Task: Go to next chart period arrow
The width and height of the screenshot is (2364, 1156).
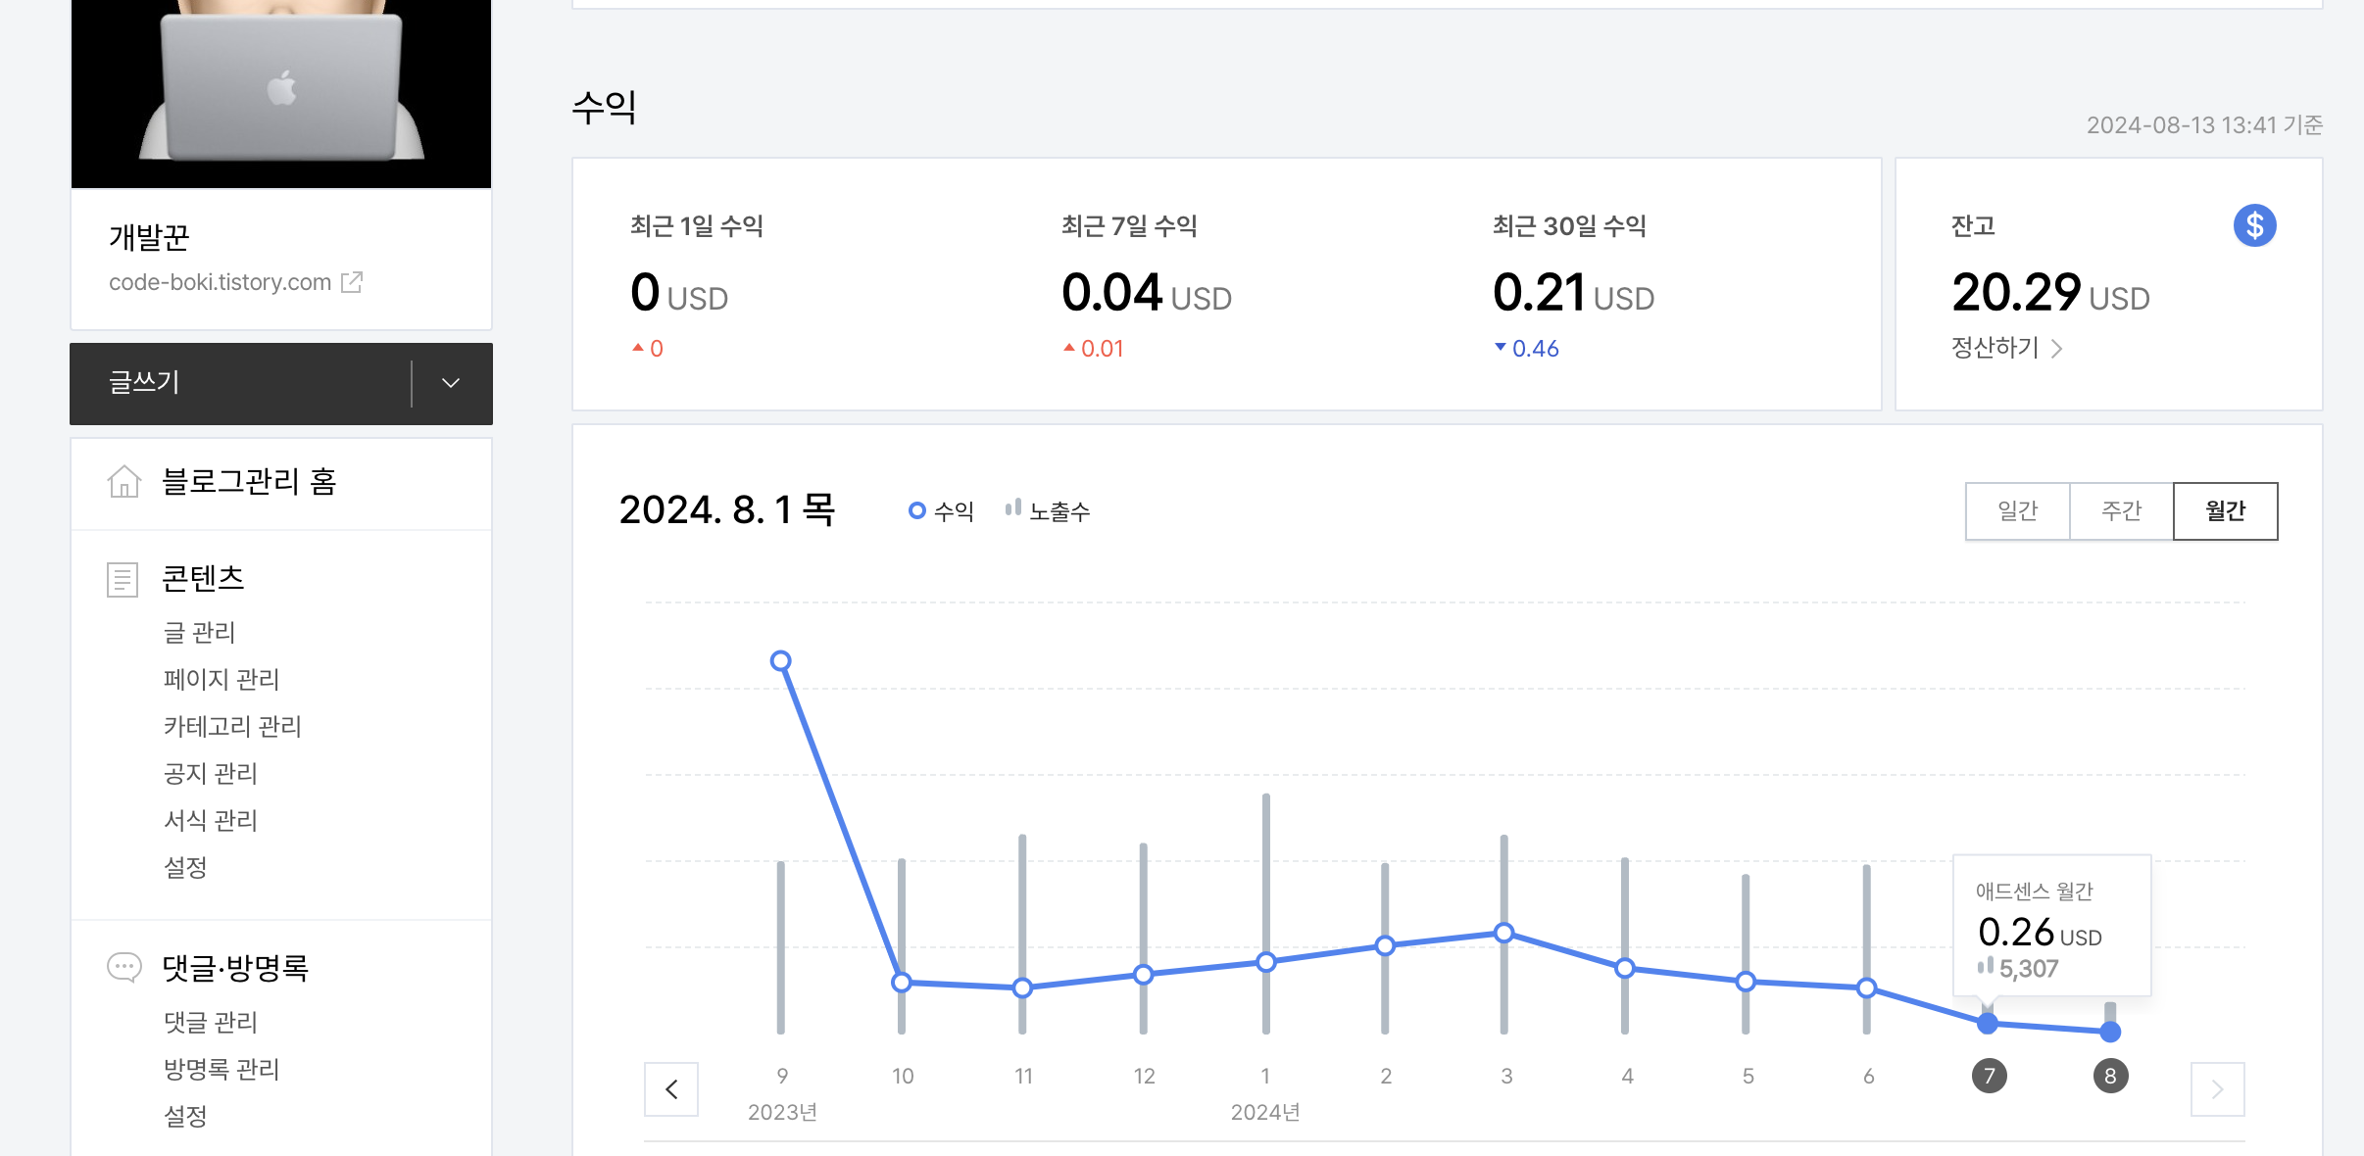Action: coord(2217,1089)
